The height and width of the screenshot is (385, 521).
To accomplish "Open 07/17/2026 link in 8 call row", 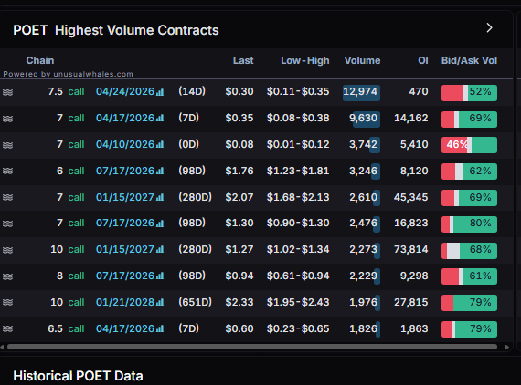I will point(125,276).
